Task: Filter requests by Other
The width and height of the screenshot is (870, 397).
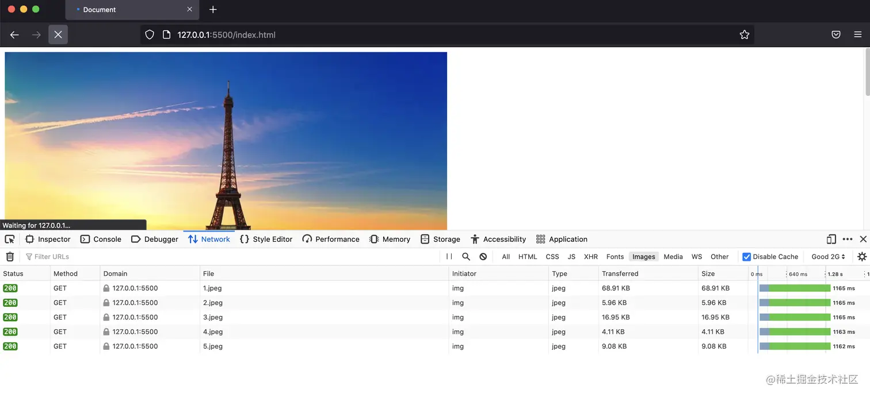Action: 720,257
